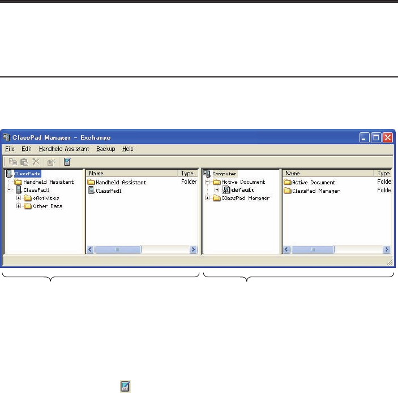Click right list scroll-left arrow

click(x=286, y=249)
